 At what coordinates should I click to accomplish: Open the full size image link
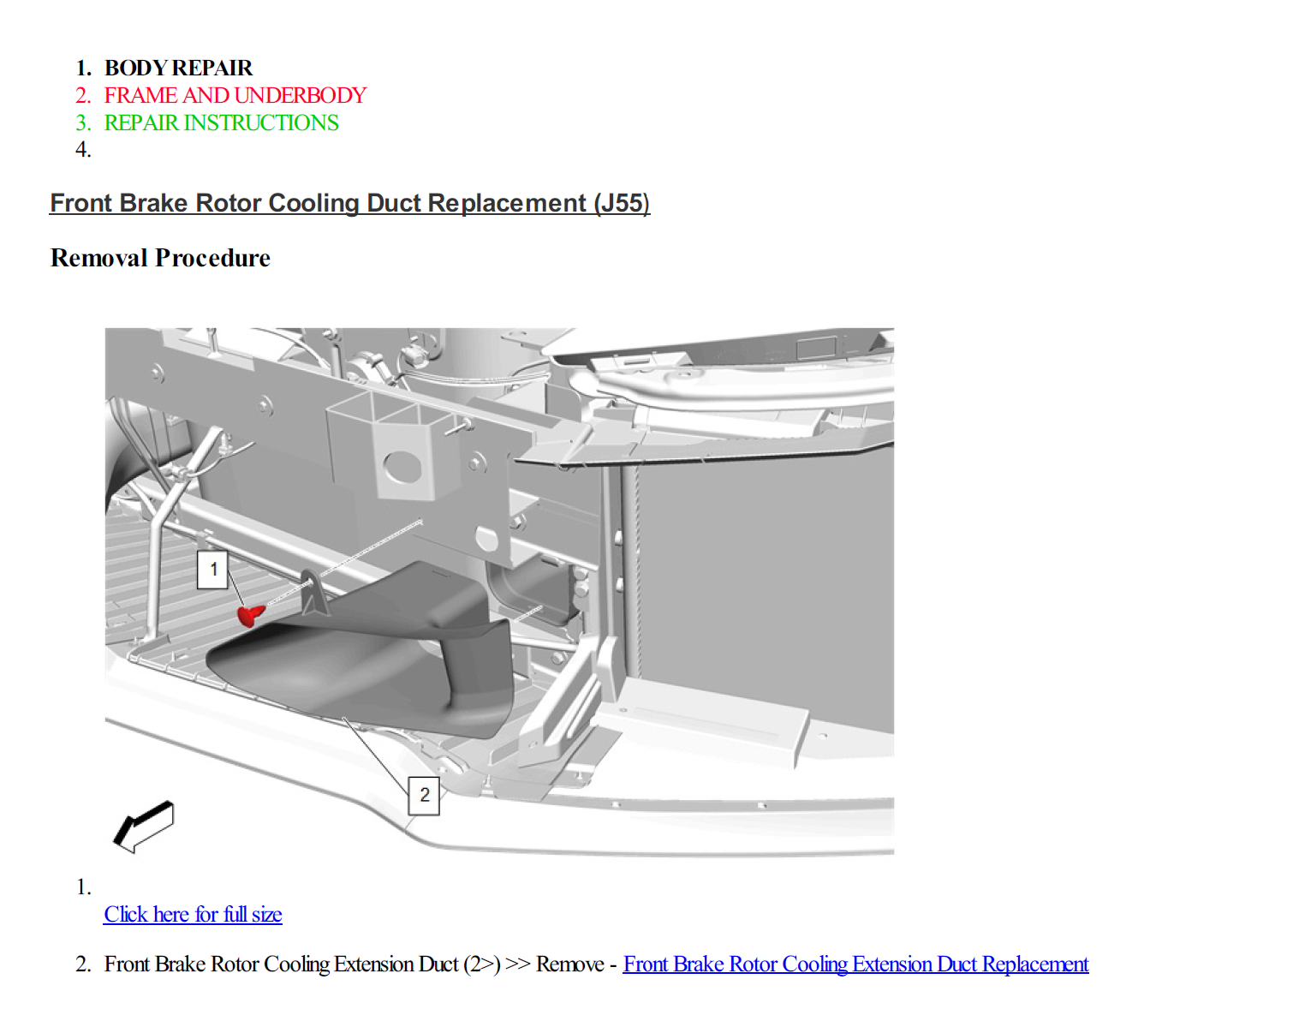193,915
